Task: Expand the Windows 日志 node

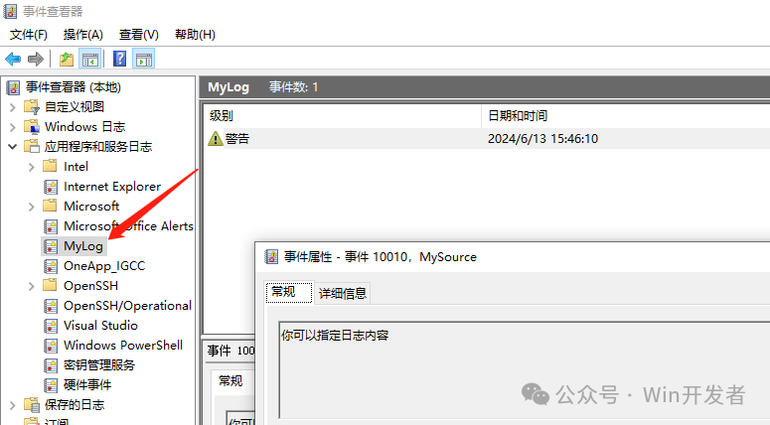Action: (x=12, y=127)
